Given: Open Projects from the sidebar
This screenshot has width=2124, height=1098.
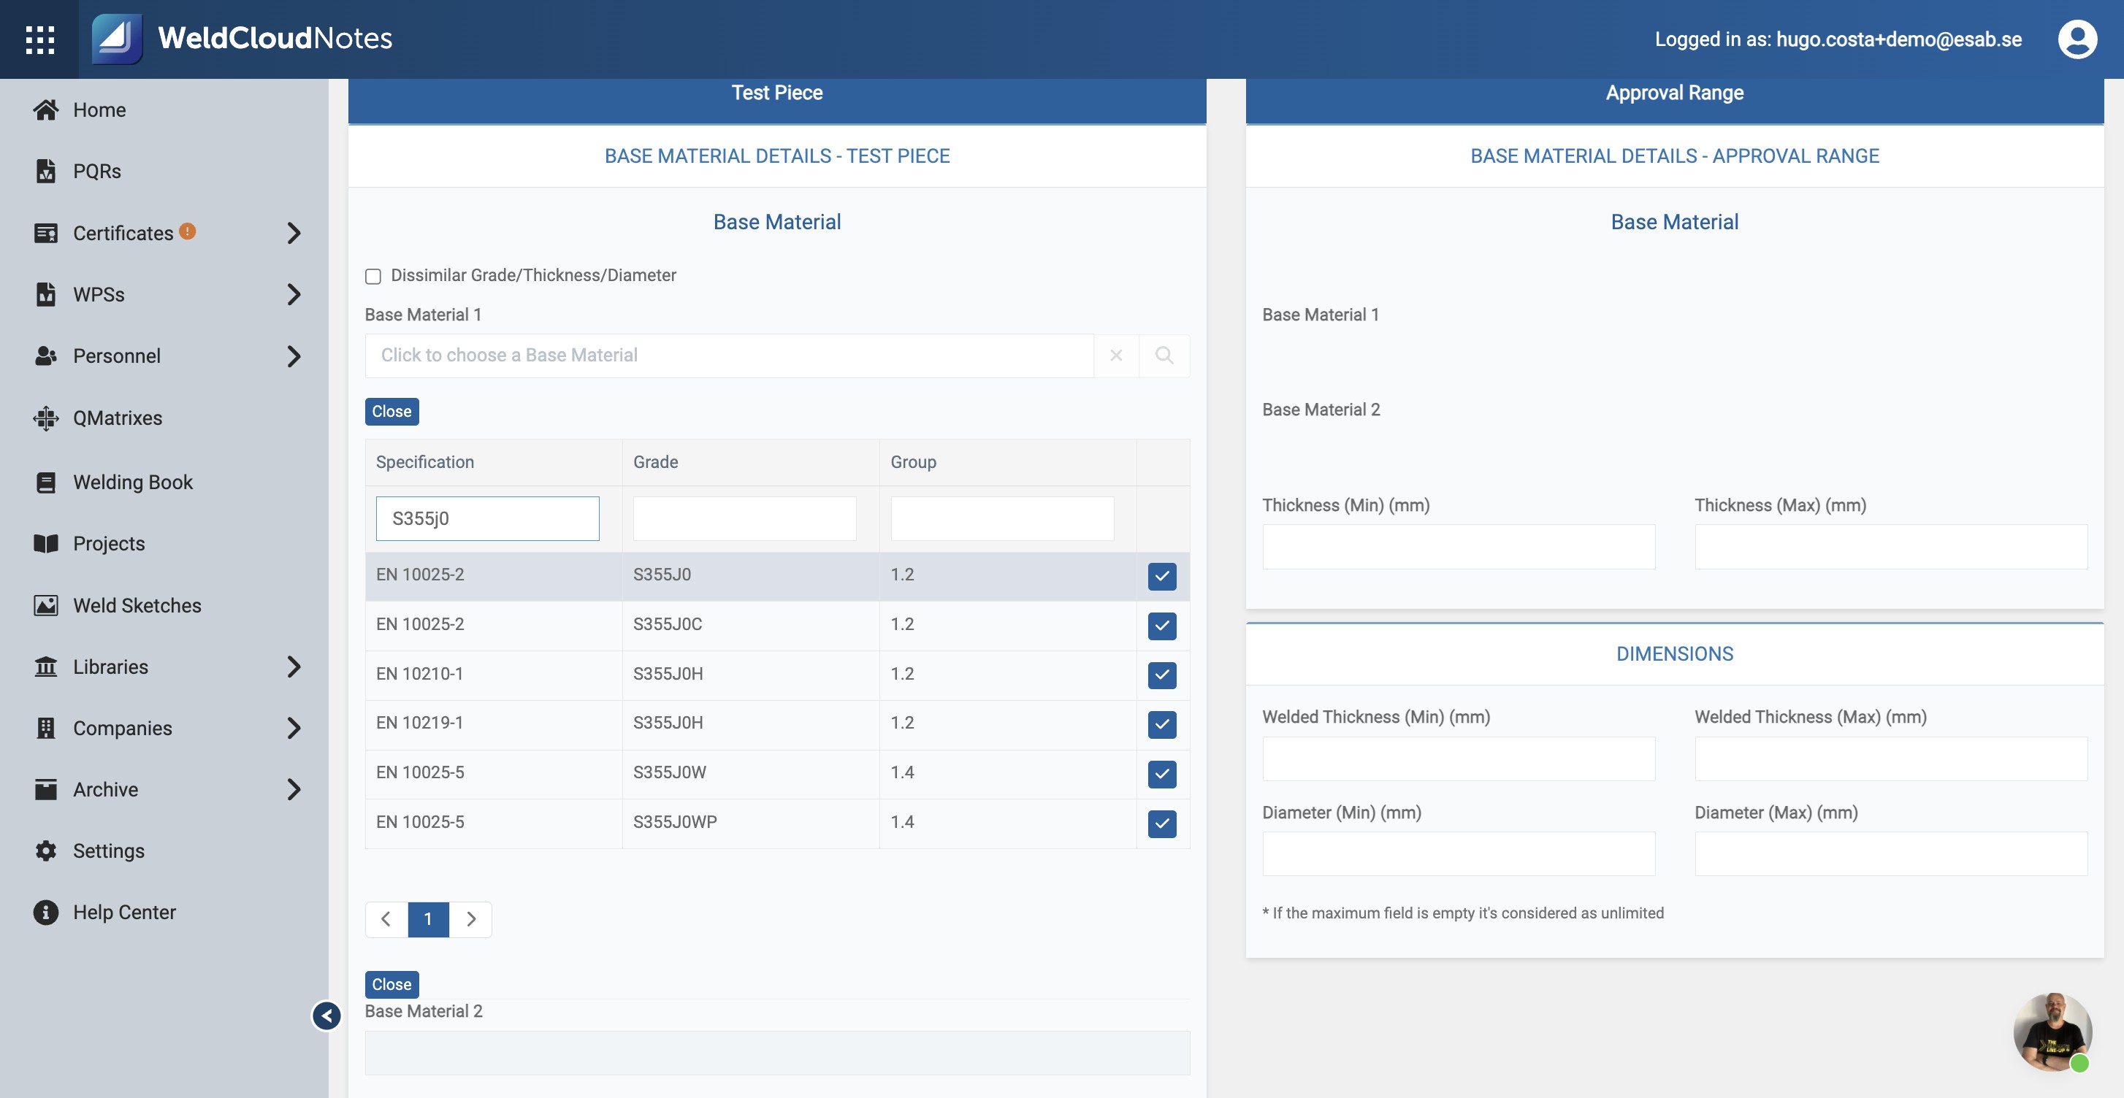Looking at the screenshot, I should (109, 543).
